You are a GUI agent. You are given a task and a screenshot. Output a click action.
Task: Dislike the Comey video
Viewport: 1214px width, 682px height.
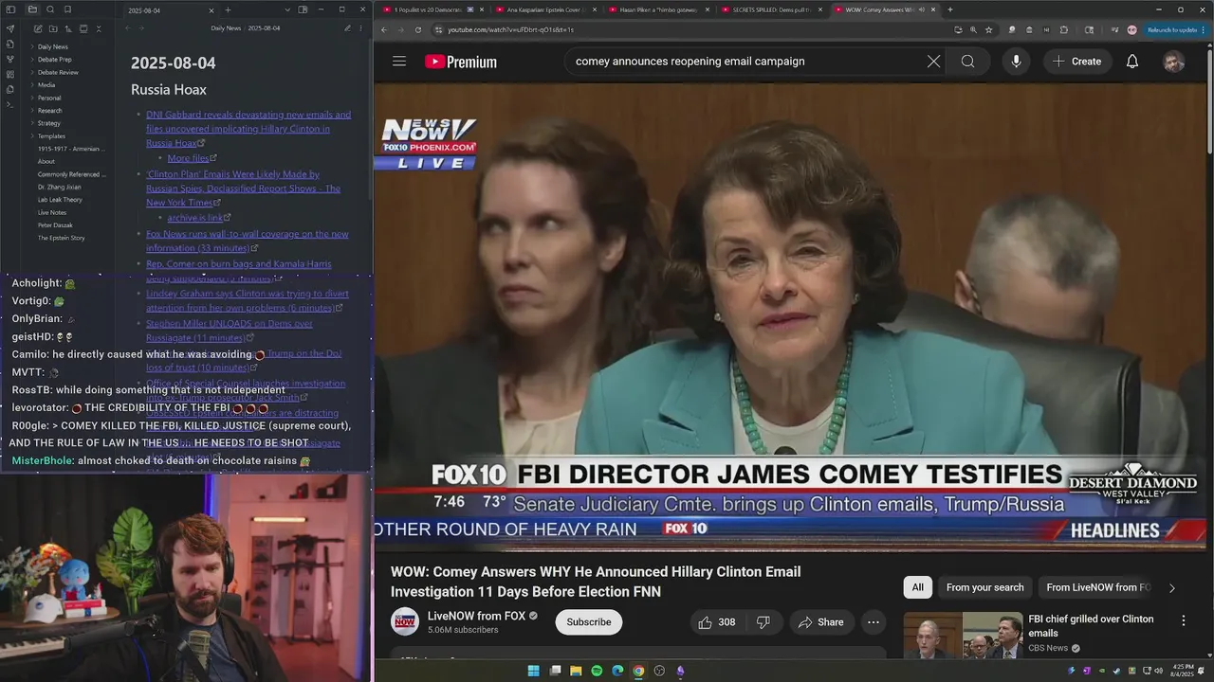click(x=763, y=622)
